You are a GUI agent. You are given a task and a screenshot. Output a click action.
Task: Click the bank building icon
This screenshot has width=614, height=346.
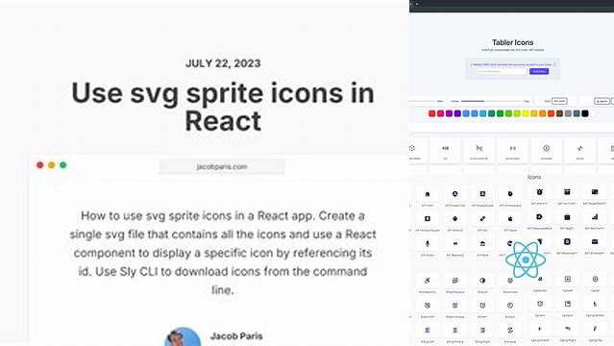[482, 243]
